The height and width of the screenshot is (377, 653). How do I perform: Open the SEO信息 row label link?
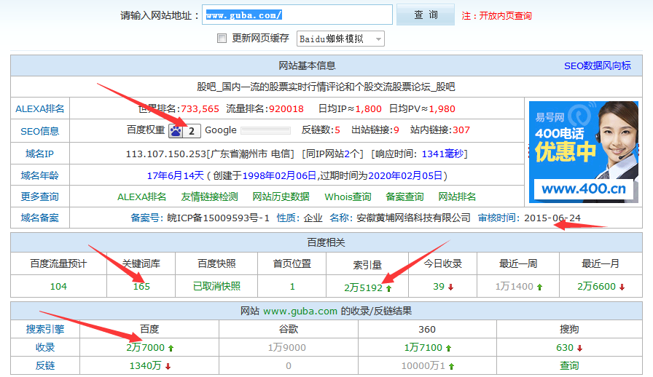40,131
